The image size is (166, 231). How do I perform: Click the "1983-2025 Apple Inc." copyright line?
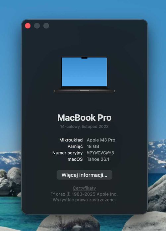tap(84, 194)
